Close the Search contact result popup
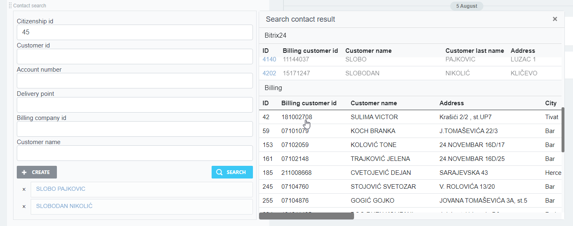The image size is (573, 226). (x=555, y=19)
